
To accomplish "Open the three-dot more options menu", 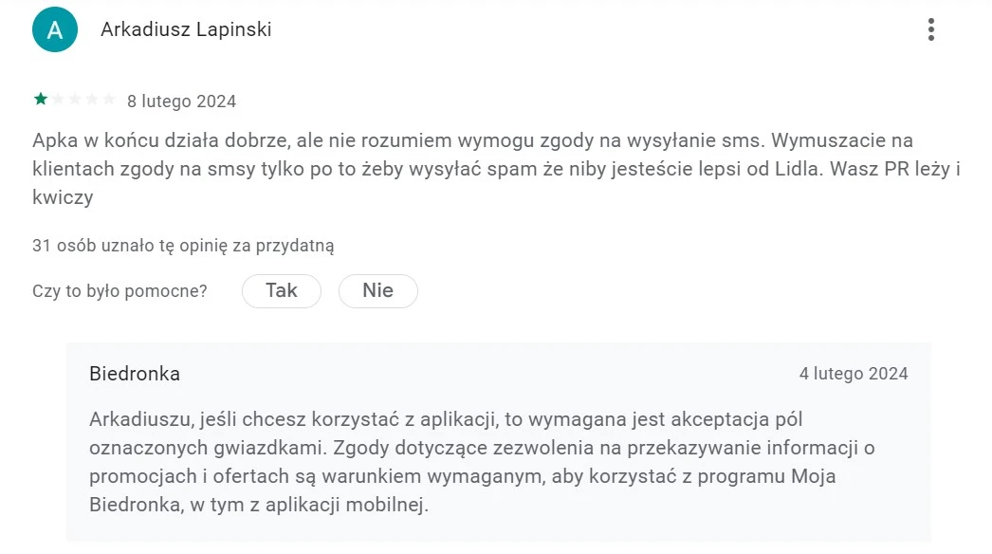I will pos(930,29).
